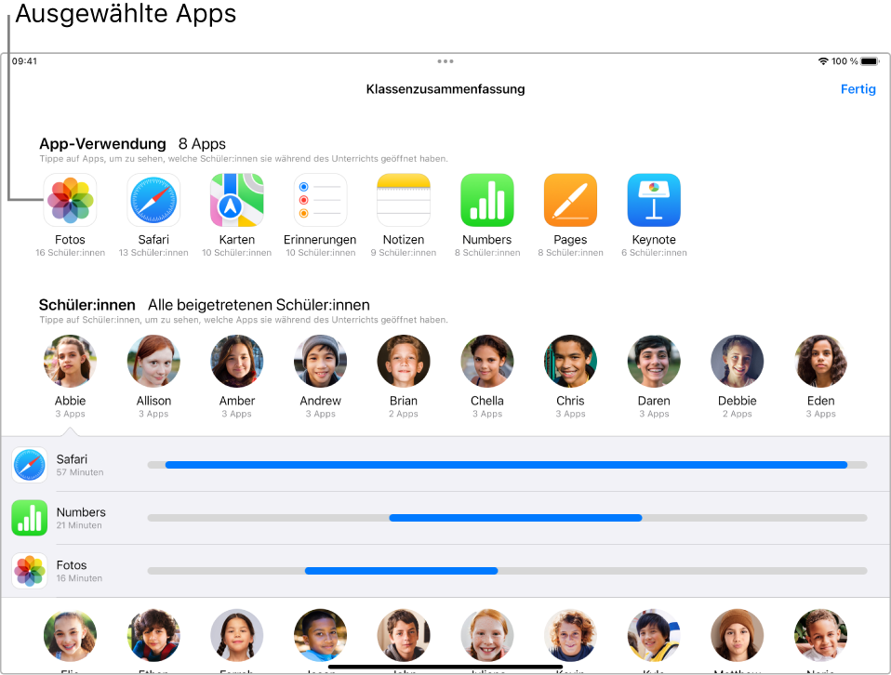
Task: Tap the Fotos 16 Minuten row icon
Action: pos(30,571)
